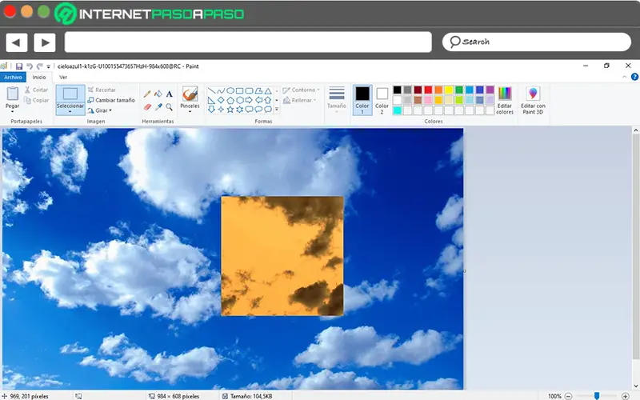Pick the yellow color swatch
This screenshot has width=640, height=400.
pos(449,90)
